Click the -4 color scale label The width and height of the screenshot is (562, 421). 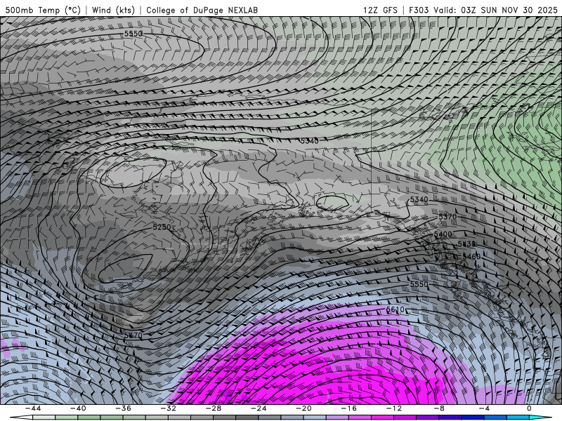tap(485, 408)
